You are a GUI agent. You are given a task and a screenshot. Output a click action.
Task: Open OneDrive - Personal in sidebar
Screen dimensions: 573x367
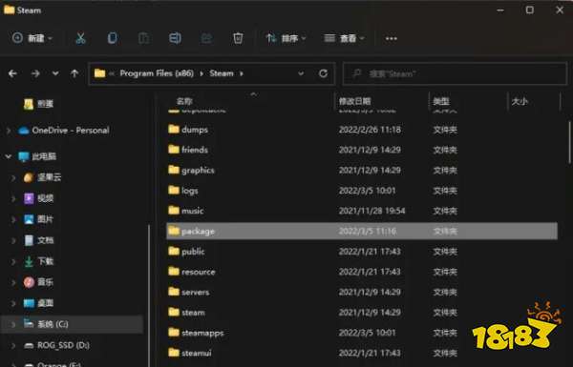[71, 131]
